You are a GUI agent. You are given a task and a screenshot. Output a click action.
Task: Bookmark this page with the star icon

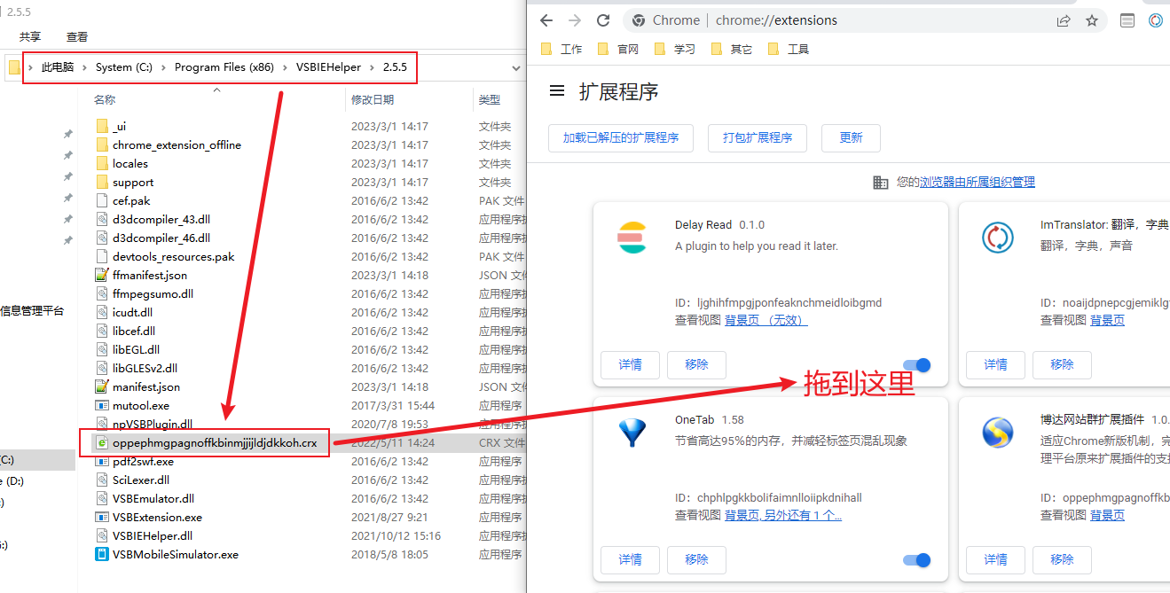click(1092, 20)
